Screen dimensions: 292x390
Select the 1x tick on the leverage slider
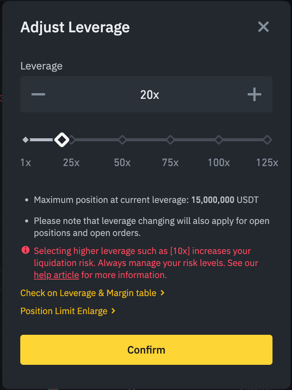coord(26,139)
